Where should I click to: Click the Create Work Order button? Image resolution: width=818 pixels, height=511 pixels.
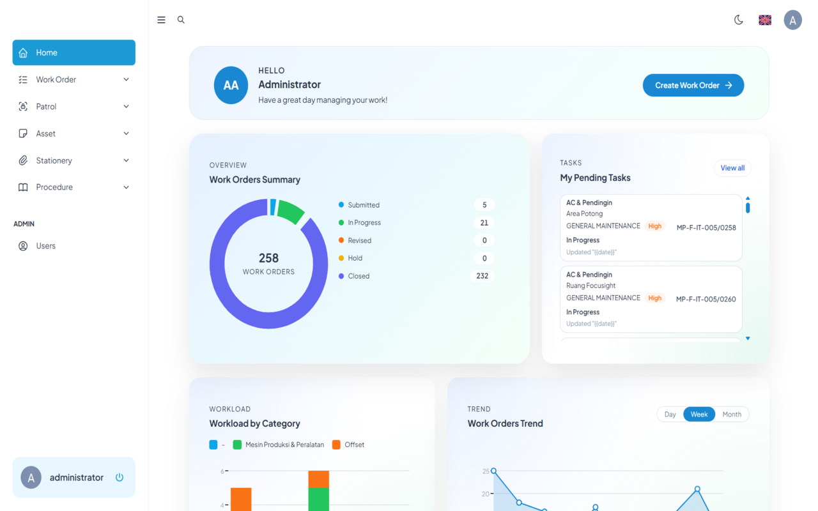[693, 85]
